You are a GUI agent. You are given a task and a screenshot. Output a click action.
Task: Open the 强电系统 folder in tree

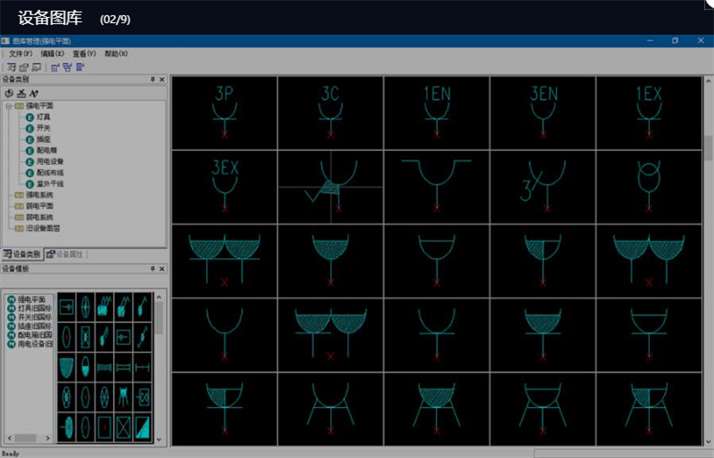[x=38, y=194]
